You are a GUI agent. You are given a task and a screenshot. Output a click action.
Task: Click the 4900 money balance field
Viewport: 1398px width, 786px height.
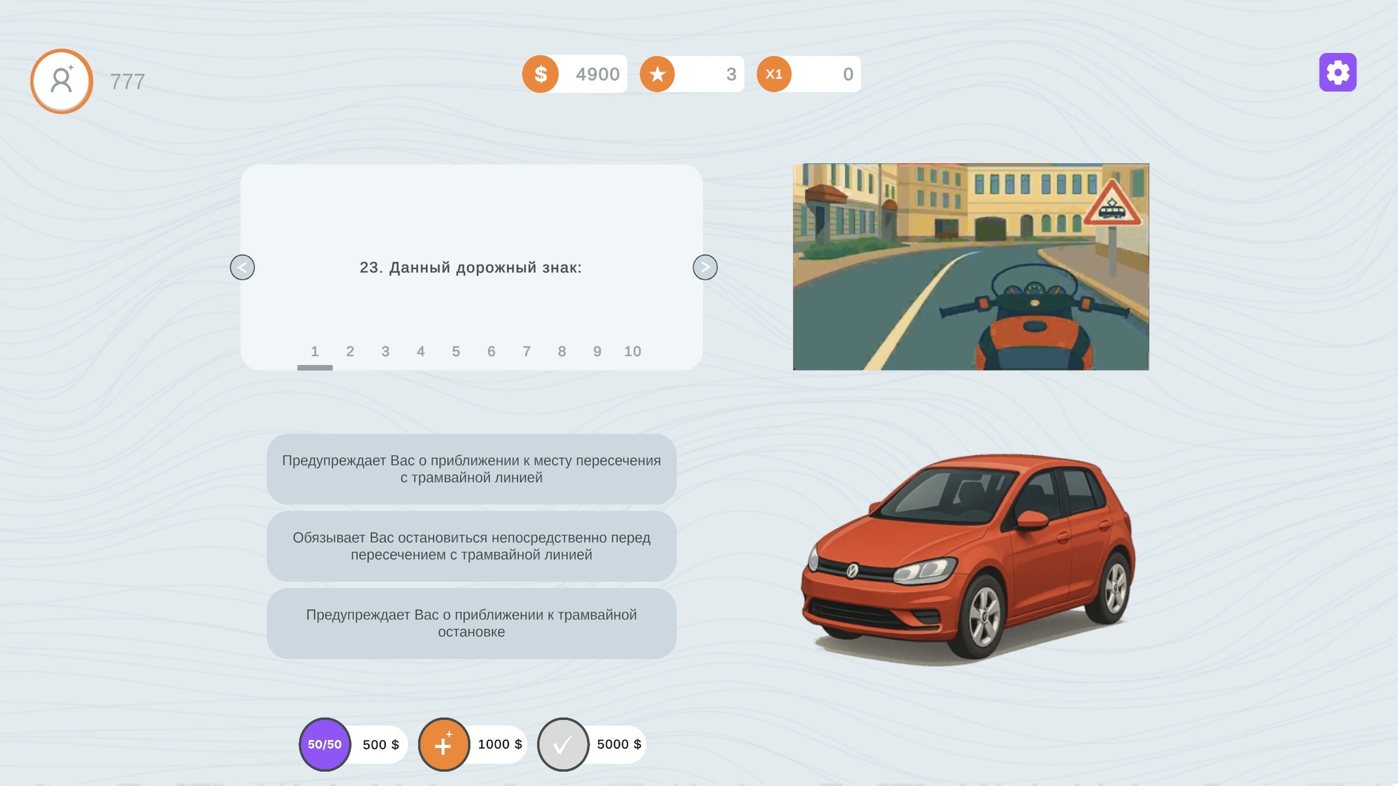point(596,74)
